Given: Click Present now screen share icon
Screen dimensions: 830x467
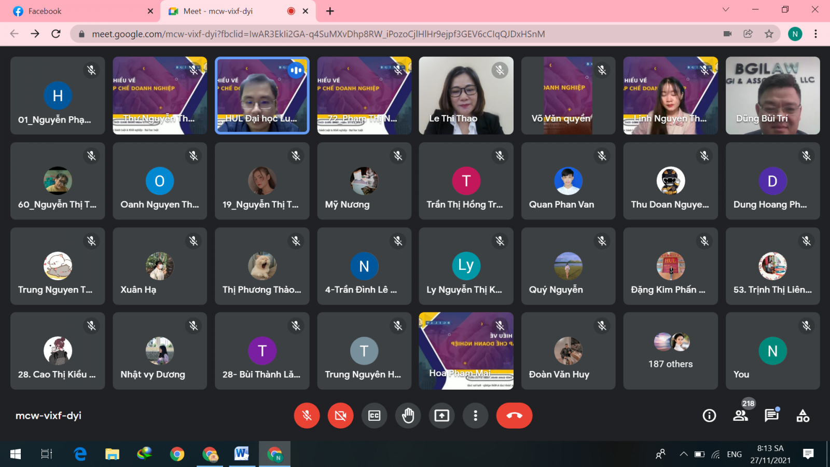Looking at the screenshot, I should pyautogui.click(x=441, y=416).
